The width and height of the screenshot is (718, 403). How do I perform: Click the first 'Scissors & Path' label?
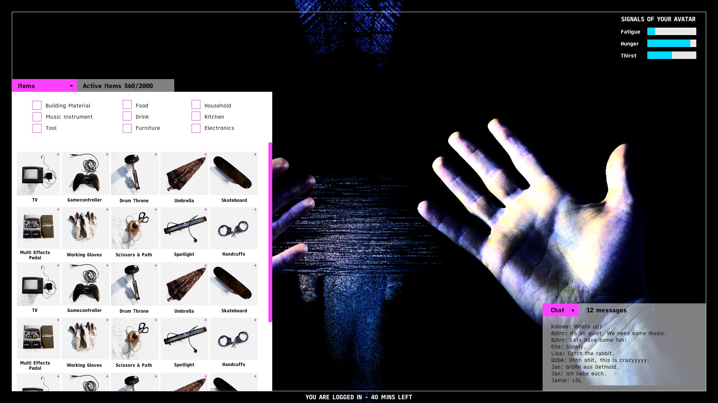[x=134, y=254]
